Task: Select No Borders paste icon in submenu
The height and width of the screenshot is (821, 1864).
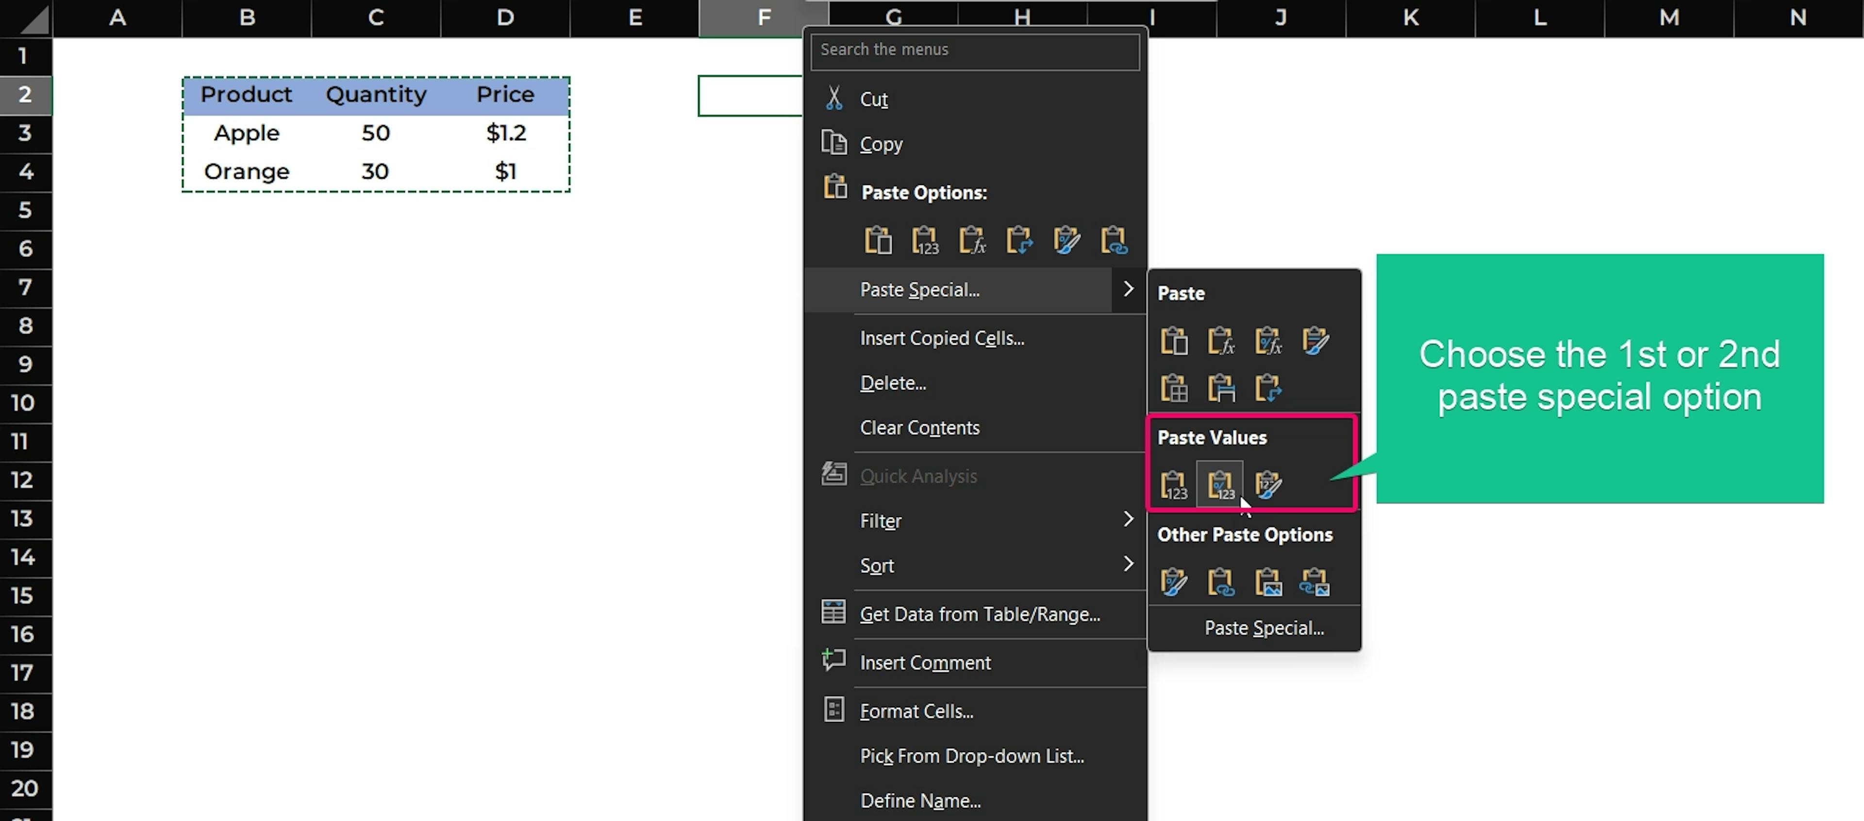Action: click(1173, 388)
